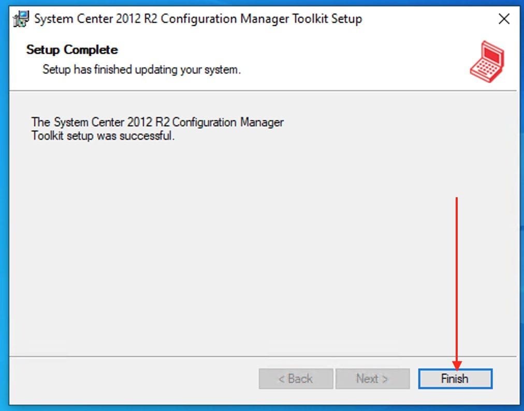Click the "Toolkit setup was successful" line

point(103,137)
